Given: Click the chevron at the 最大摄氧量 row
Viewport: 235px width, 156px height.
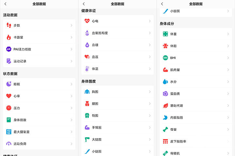Looking at the screenshot, I should (71, 132).
